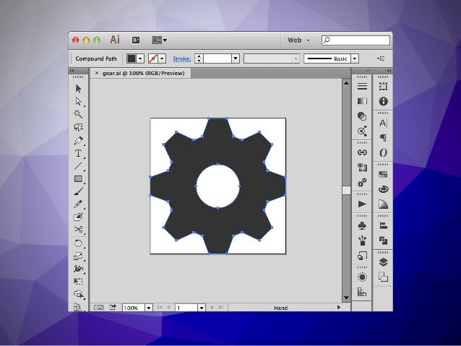The width and height of the screenshot is (461, 346).
Task: Open the Paragraph panel icon
Action: pos(383,137)
